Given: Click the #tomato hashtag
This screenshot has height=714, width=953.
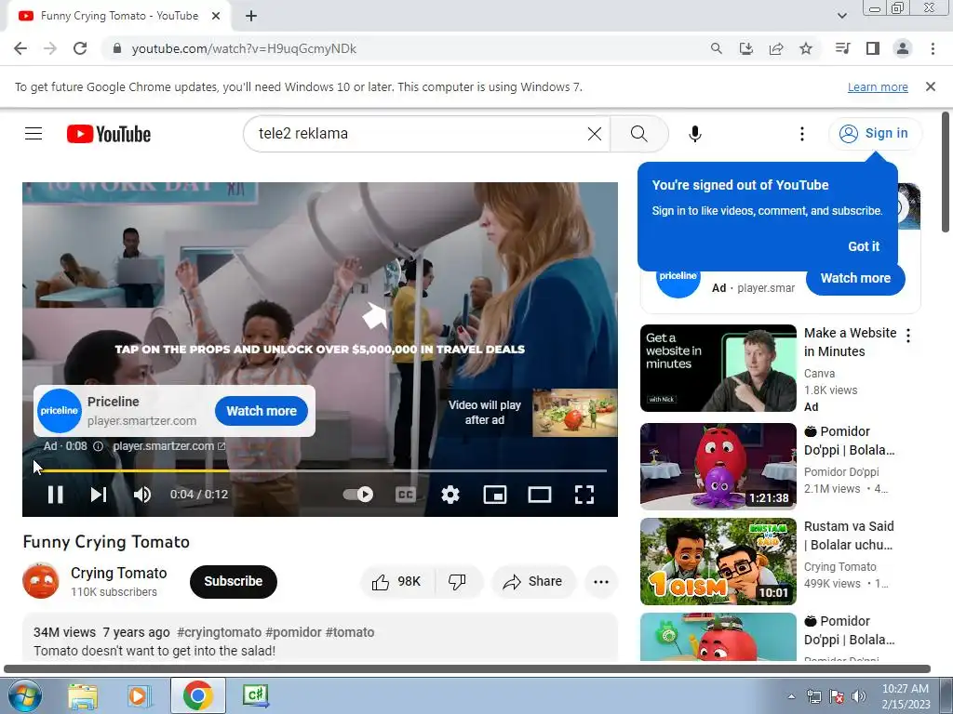Looking at the screenshot, I should tap(350, 632).
